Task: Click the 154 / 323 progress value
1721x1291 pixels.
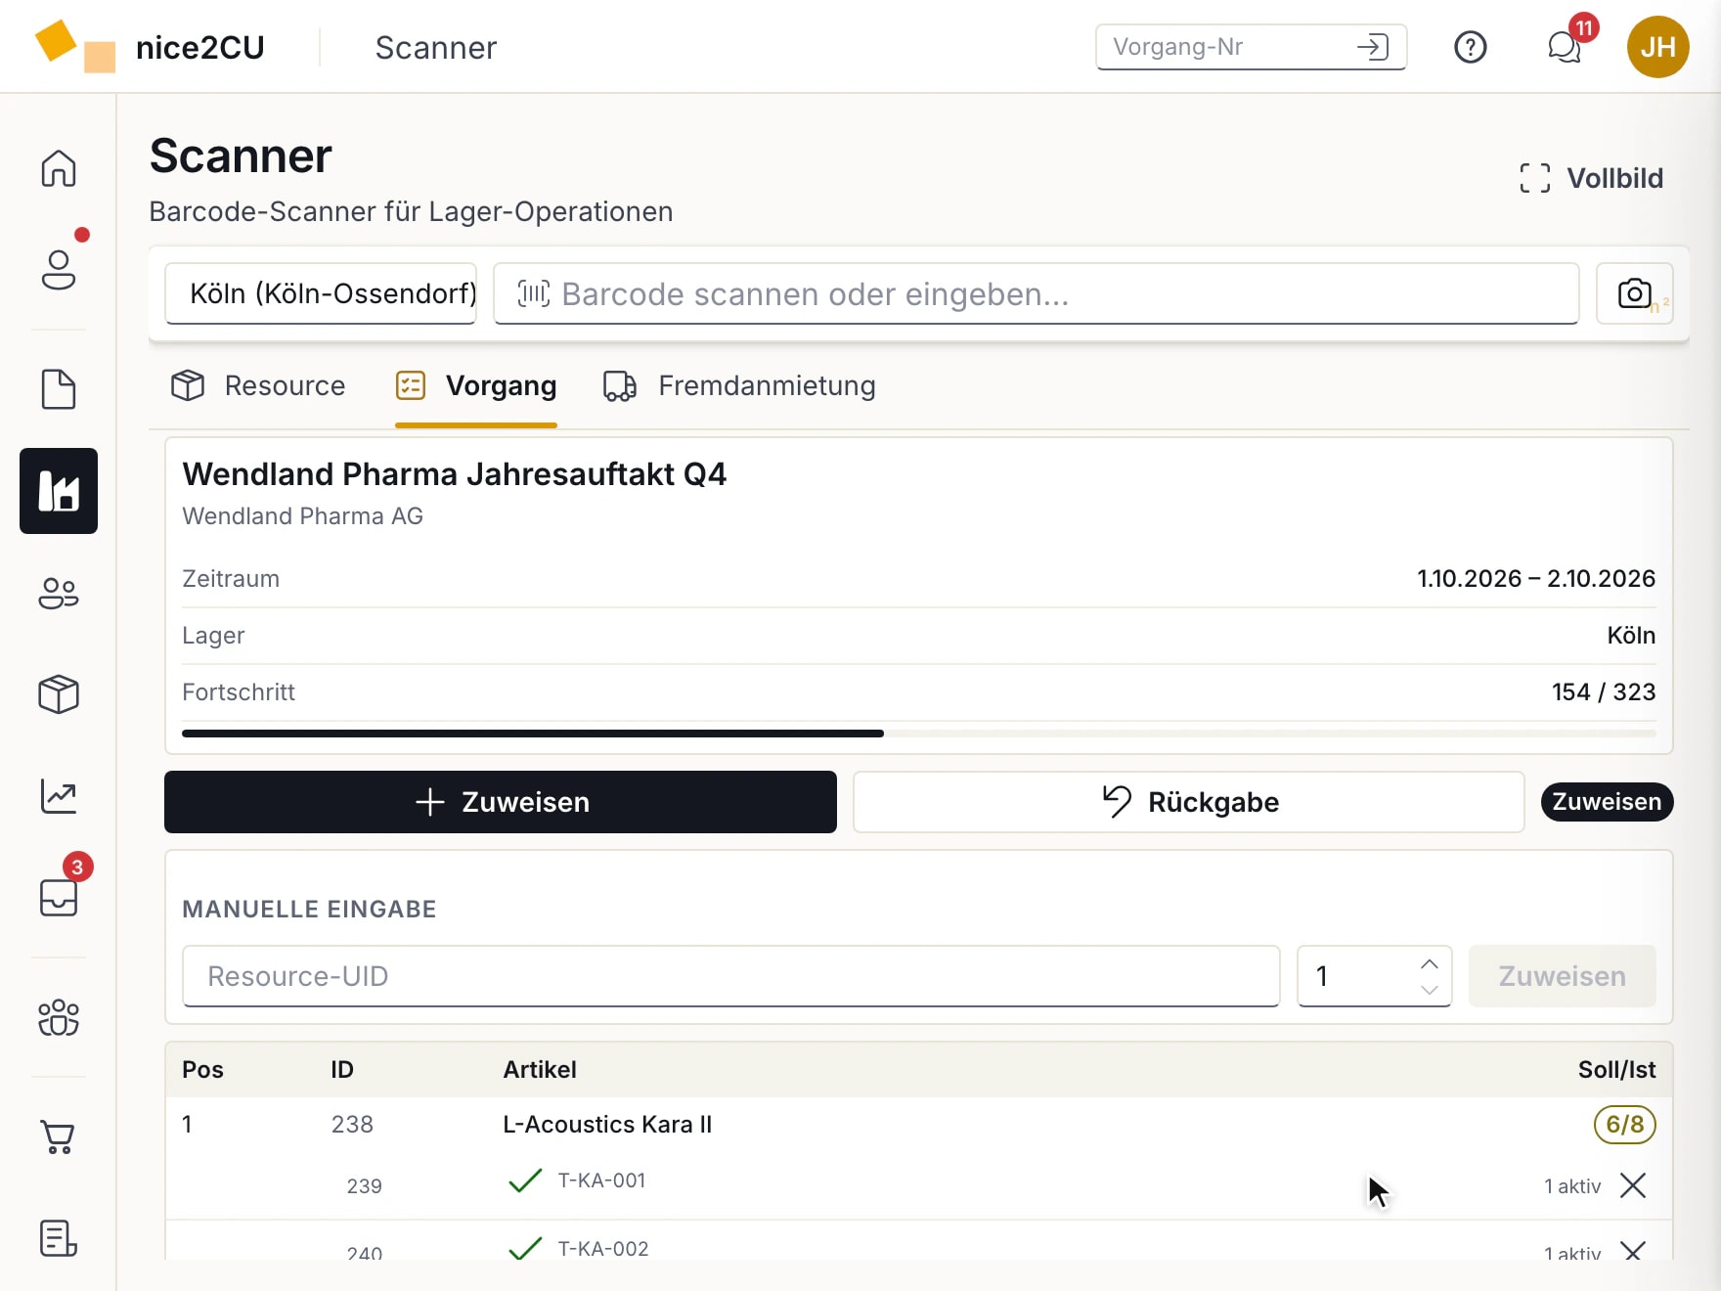Action: (x=1604, y=692)
